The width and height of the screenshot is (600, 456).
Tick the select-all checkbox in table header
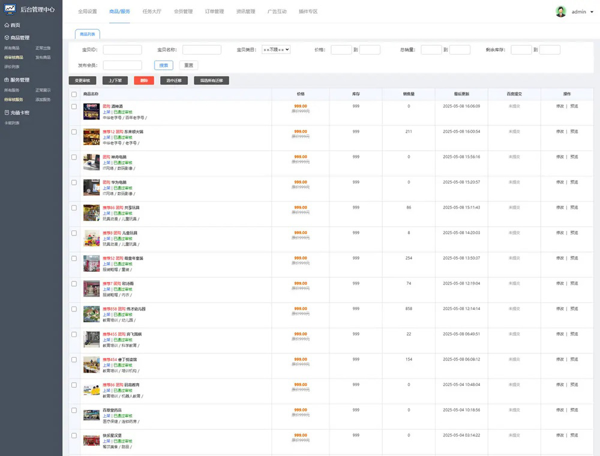74,94
